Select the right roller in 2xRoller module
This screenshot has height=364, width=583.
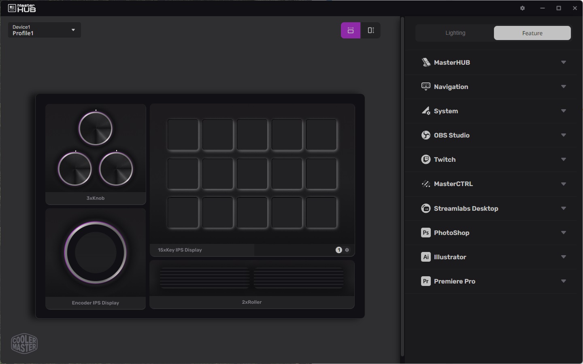(x=299, y=277)
